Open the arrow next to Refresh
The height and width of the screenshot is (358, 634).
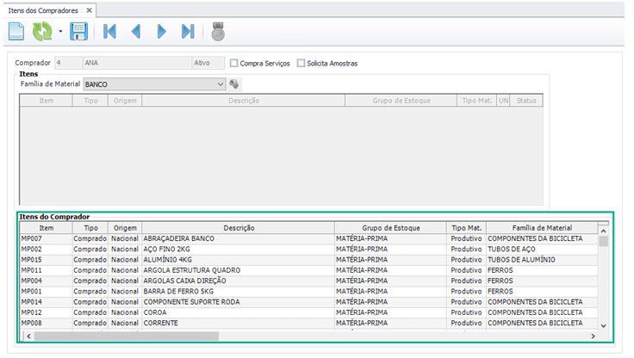[60, 33]
